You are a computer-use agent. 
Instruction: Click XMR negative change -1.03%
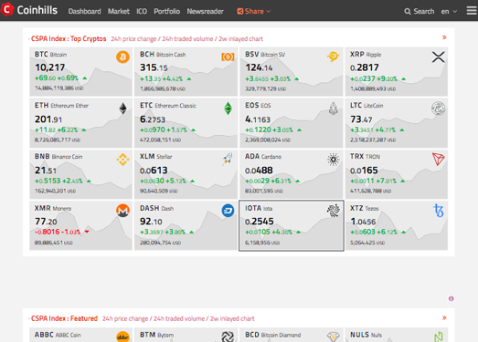(71, 232)
